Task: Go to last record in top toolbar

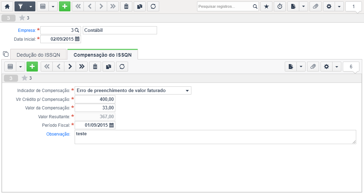Action: tap(113, 6)
